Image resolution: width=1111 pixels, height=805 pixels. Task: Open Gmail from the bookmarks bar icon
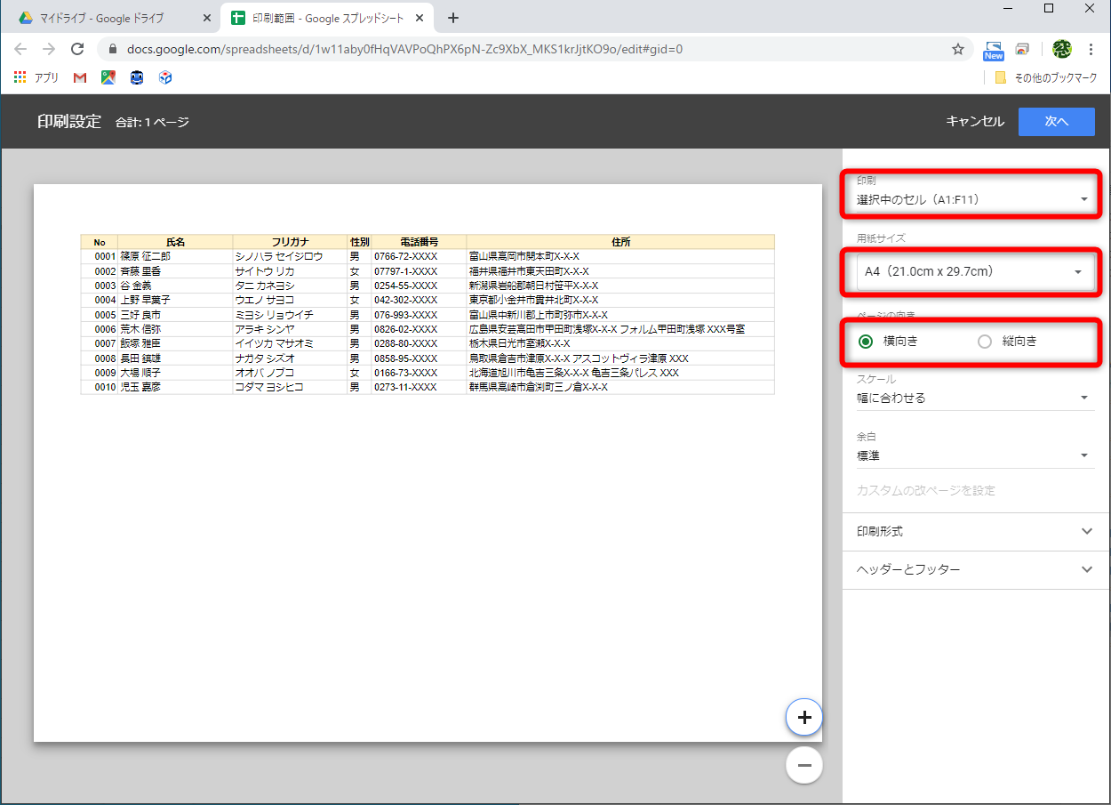pos(79,77)
